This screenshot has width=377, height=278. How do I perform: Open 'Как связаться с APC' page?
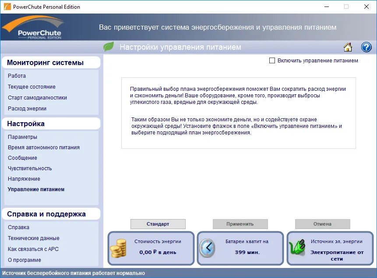(x=33, y=249)
